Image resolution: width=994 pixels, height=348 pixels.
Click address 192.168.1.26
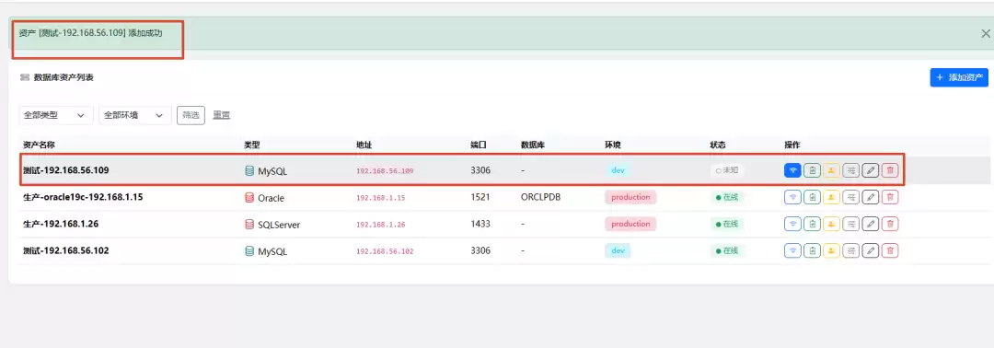(380, 225)
